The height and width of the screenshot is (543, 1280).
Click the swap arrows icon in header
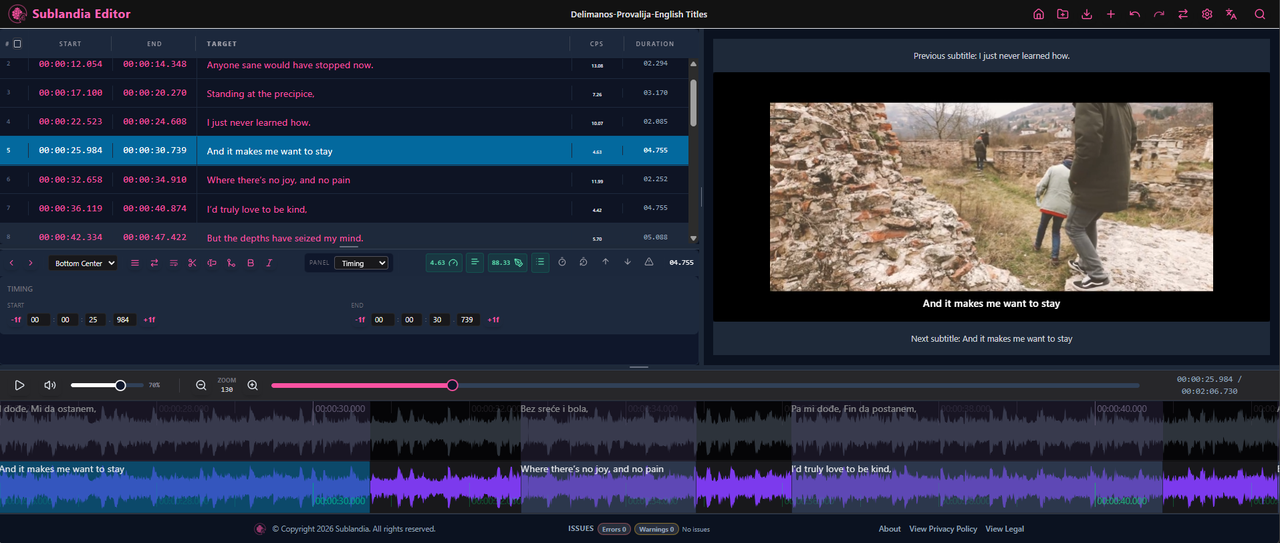tap(1183, 14)
